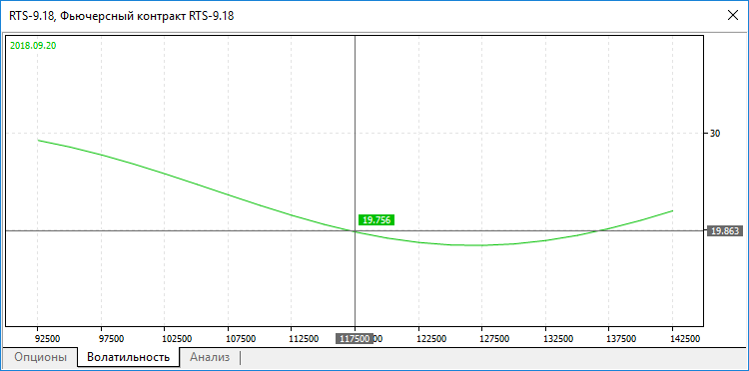Viewport: 749px width, 371px height.
Task: Click the 107500 strike axis label
Action: pyautogui.click(x=241, y=338)
